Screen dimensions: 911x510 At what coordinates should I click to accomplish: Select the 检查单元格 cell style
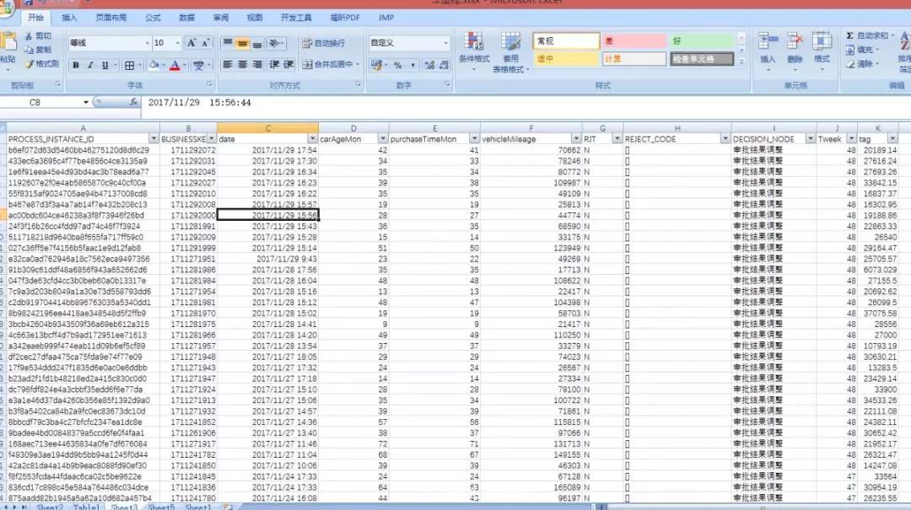[x=702, y=59]
